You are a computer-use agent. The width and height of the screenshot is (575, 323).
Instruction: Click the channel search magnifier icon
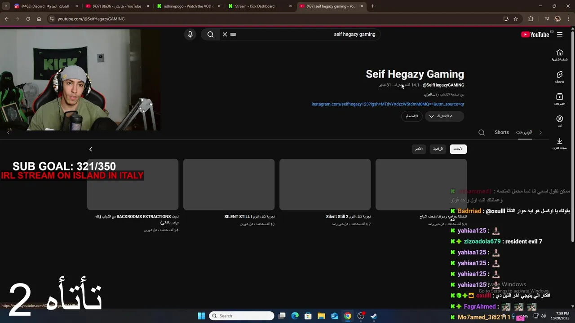tap(482, 132)
